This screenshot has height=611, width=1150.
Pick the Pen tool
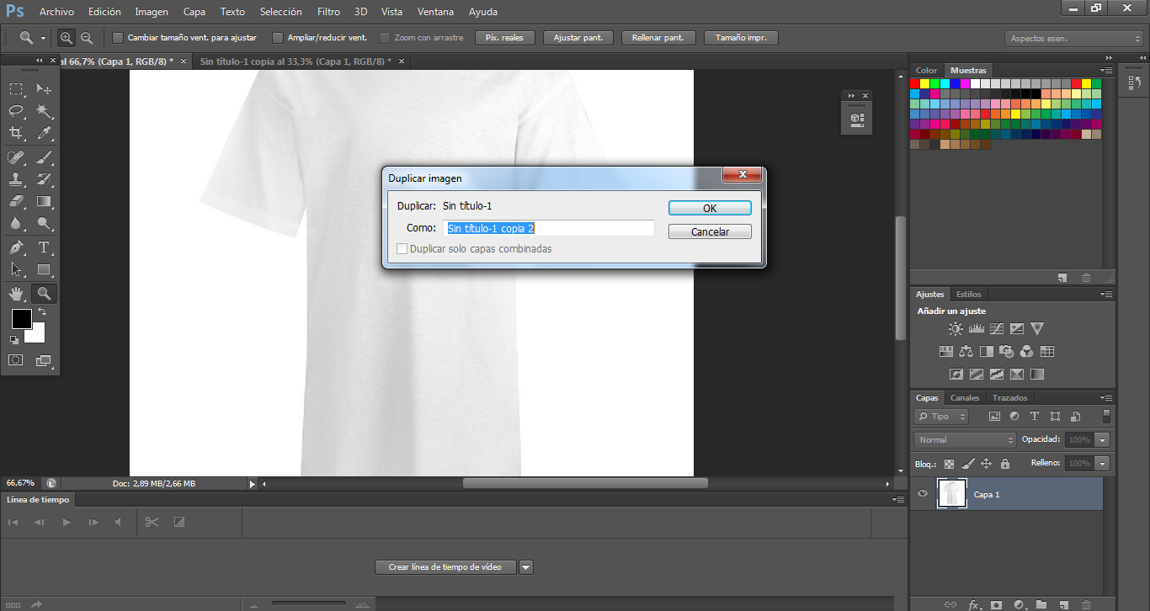click(x=16, y=247)
